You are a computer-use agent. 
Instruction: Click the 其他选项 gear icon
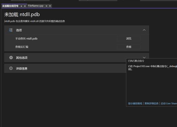click(11, 57)
